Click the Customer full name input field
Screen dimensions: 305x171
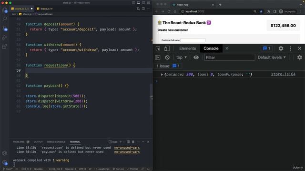193,40
